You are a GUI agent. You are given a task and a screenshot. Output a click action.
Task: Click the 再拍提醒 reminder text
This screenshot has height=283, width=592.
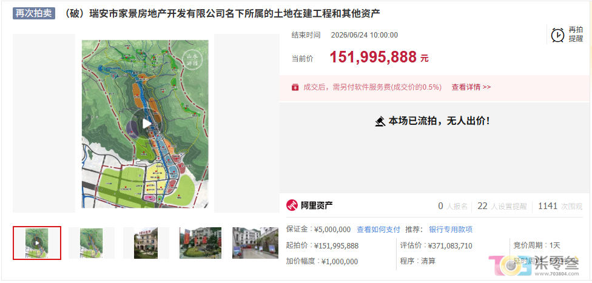pos(576,35)
